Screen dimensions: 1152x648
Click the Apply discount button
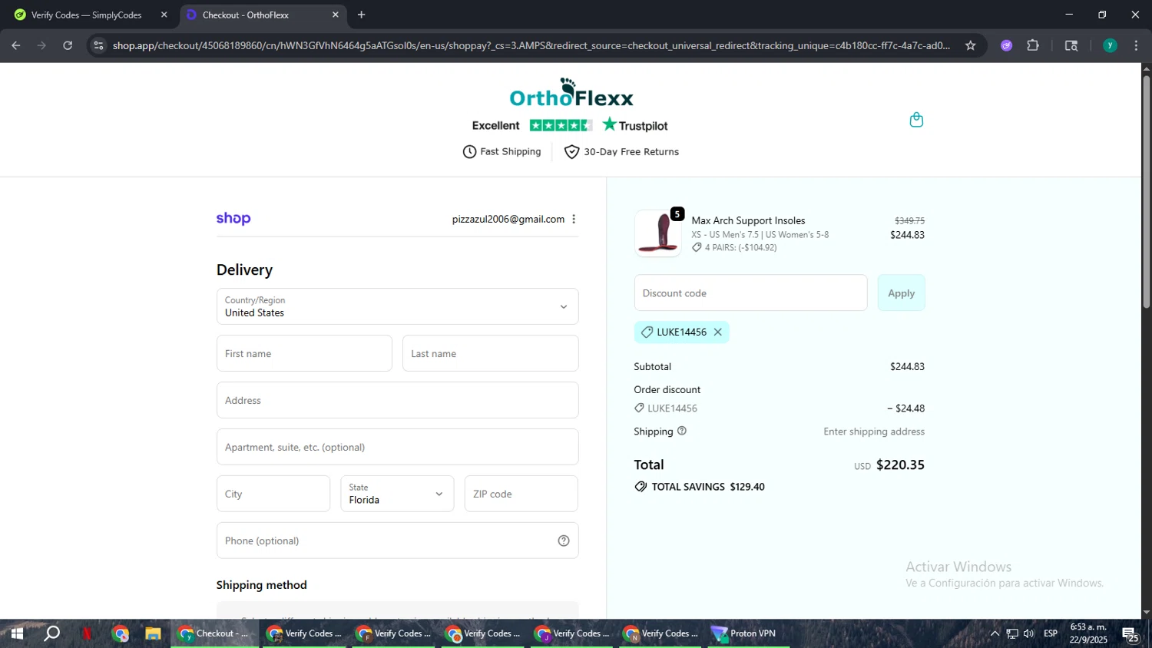902,293
